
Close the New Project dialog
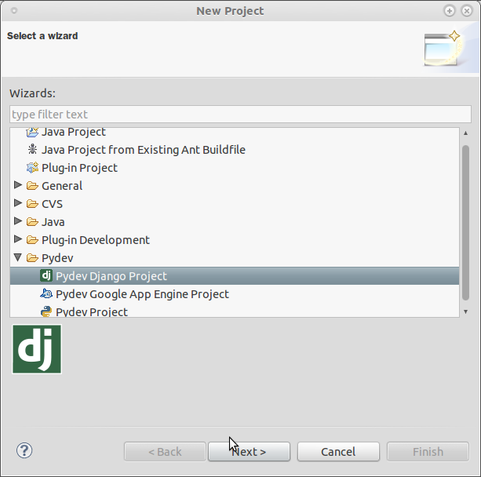pyautogui.click(x=467, y=11)
